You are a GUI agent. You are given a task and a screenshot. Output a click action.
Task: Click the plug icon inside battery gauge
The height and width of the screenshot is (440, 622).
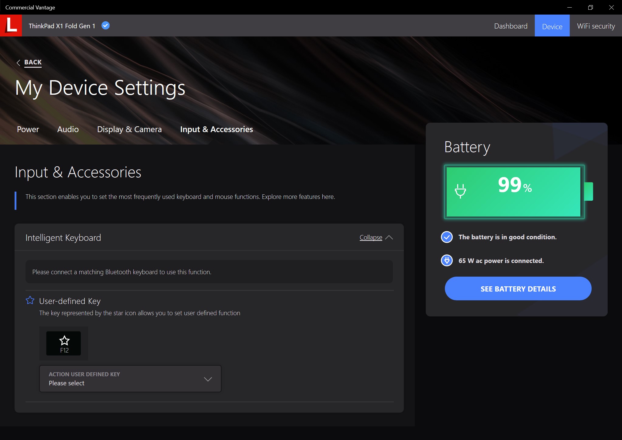pyautogui.click(x=460, y=191)
